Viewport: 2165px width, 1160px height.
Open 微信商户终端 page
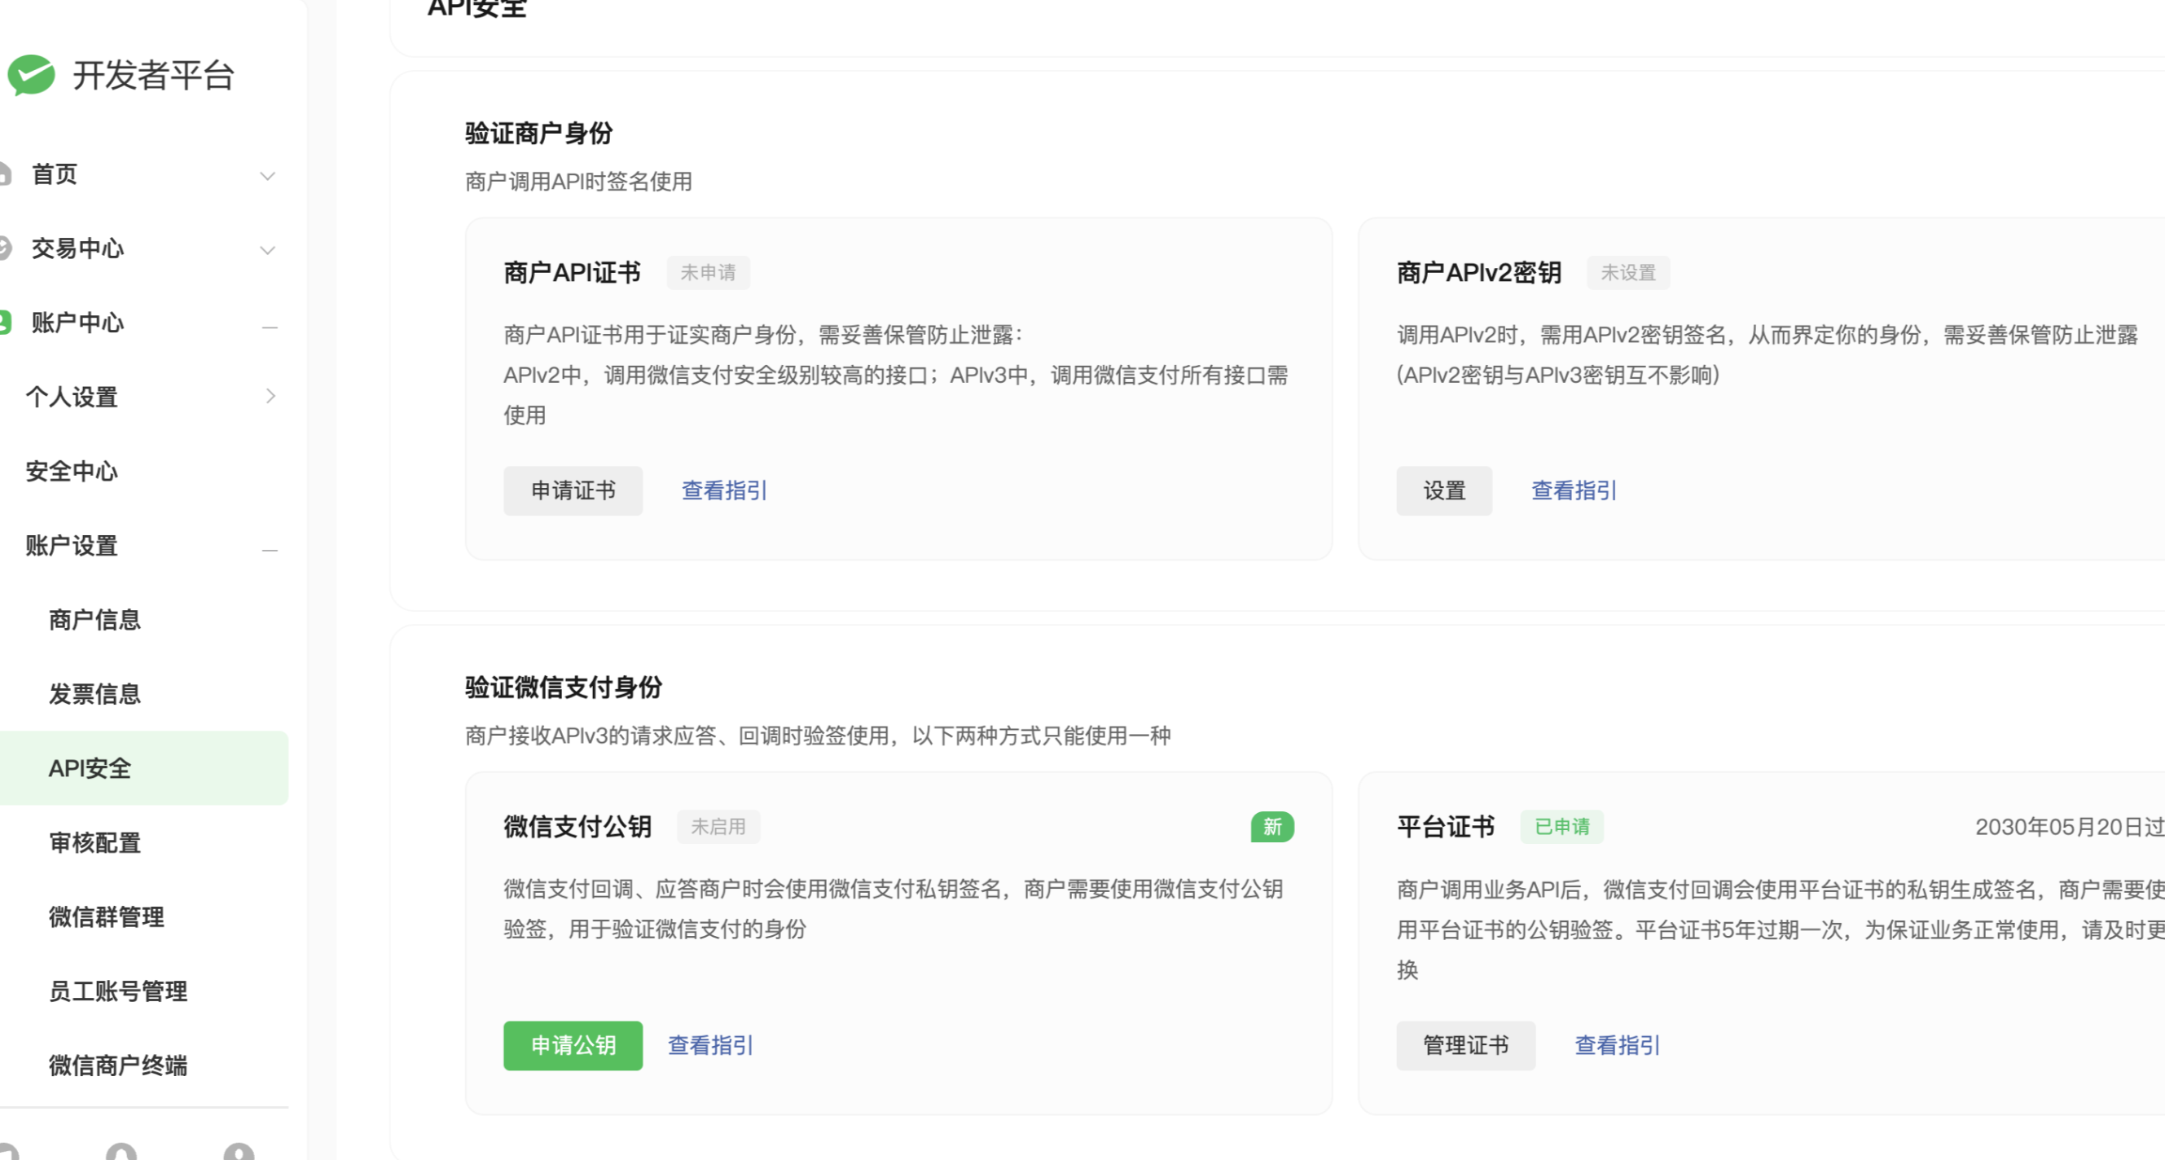117,1065
